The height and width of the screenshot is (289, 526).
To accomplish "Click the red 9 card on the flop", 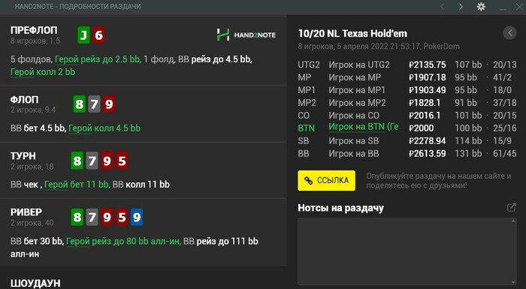I will pos(109,104).
